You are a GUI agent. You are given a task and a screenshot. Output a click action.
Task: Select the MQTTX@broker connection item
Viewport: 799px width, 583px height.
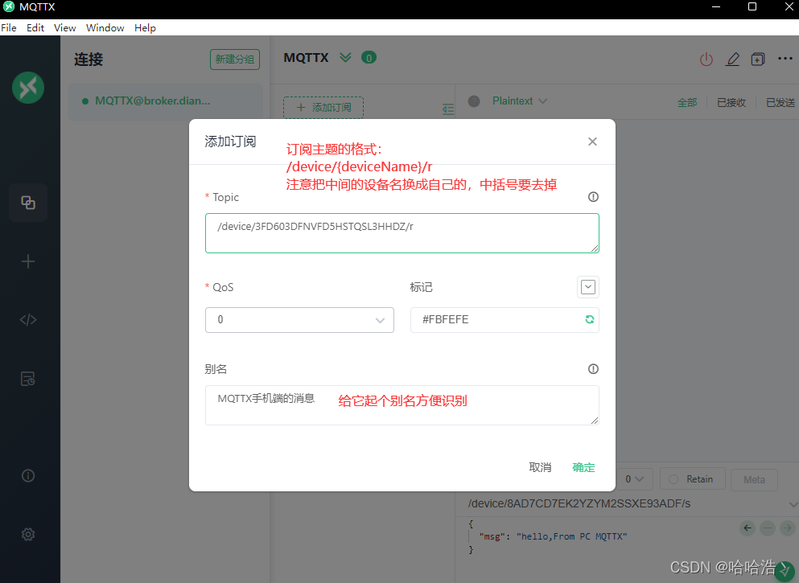[x=166, y=101]
